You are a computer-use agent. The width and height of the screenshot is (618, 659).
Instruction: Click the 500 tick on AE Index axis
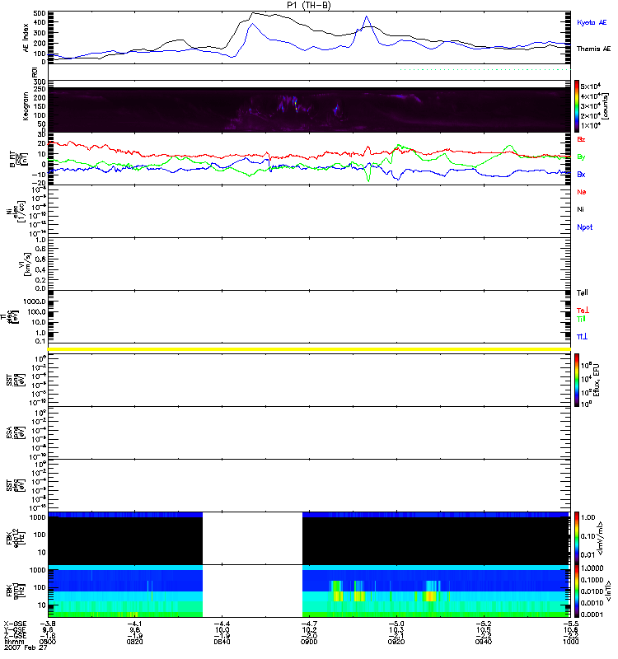40,13
